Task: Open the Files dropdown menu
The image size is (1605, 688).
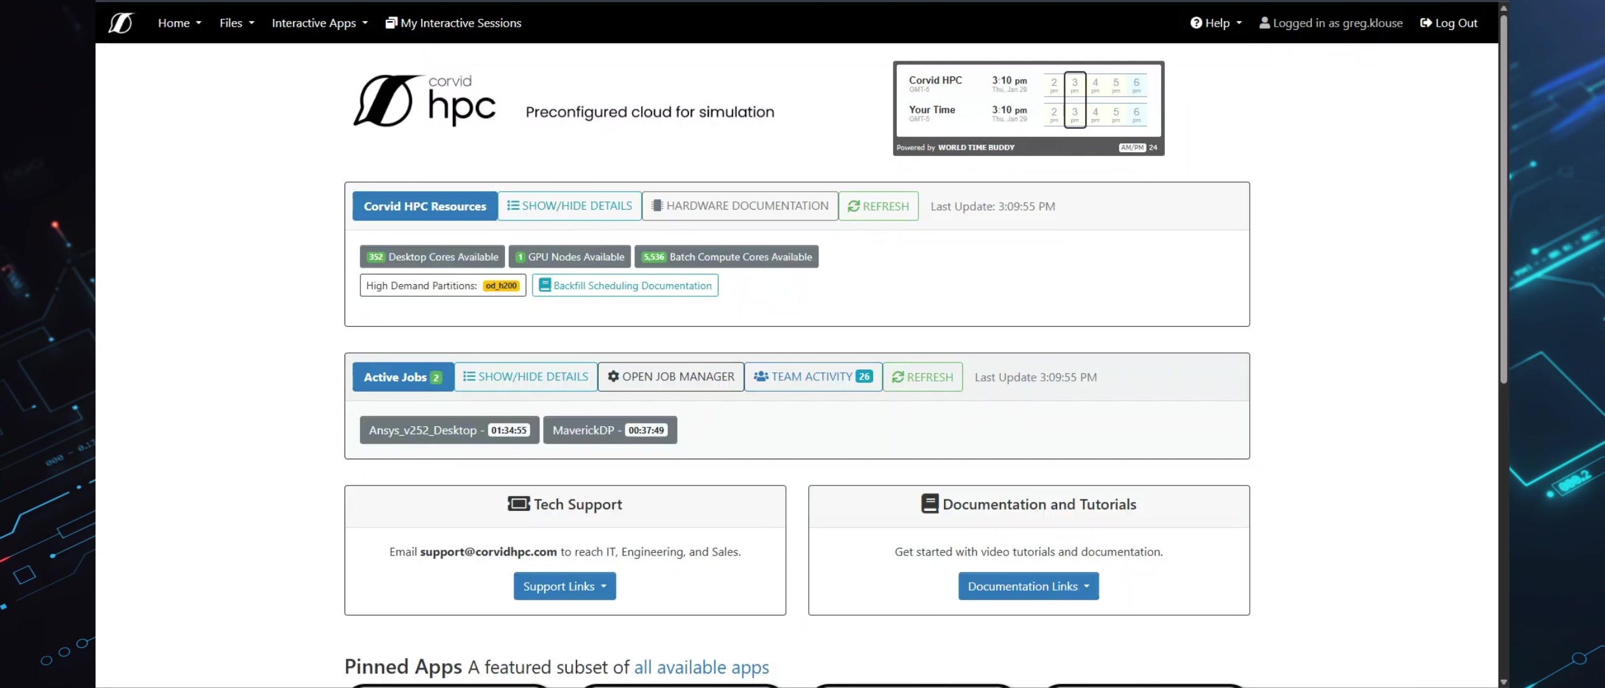Action: pyautogui.click(x=237, y=23)
